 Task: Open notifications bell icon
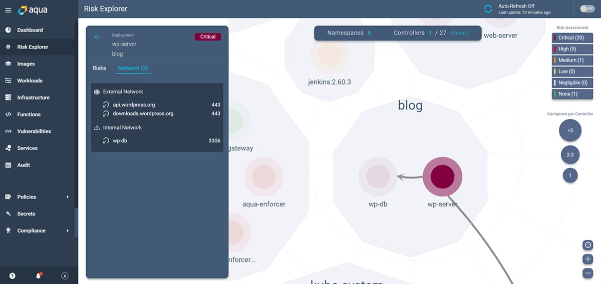click(x=39, y=275)
